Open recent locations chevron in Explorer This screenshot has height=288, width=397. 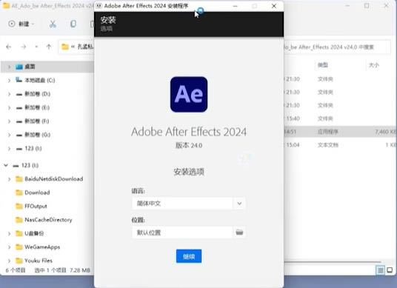[37, 47]
